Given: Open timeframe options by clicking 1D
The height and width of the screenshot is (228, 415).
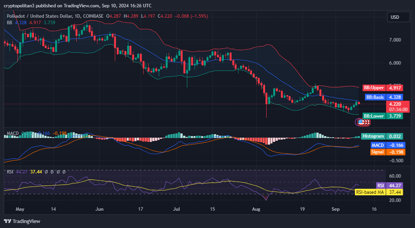Looking at the screenshot, I should (76, 16).
